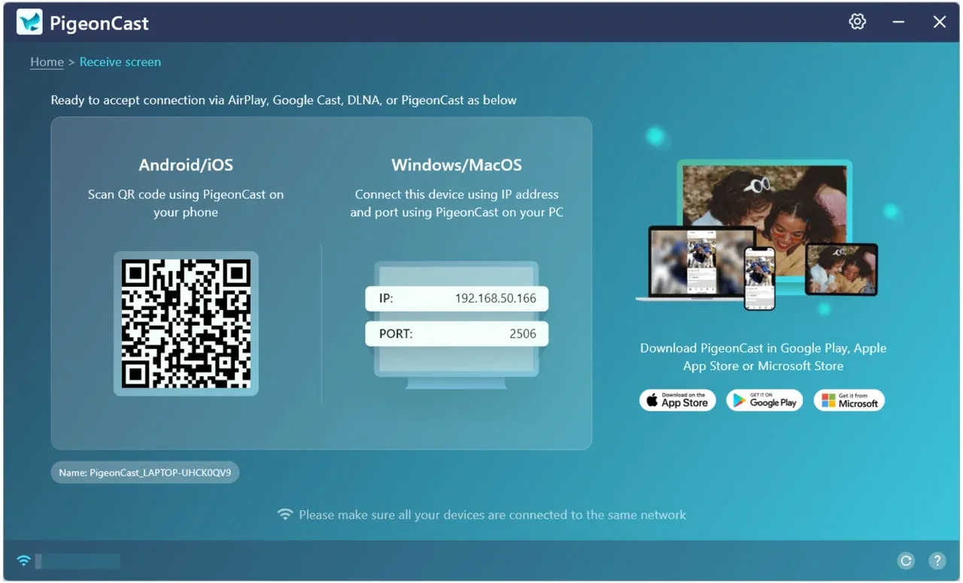The height and width of the screenshot is (583, 963).
Task: Minimize the PigeonCast window
Action: [898, 22]
